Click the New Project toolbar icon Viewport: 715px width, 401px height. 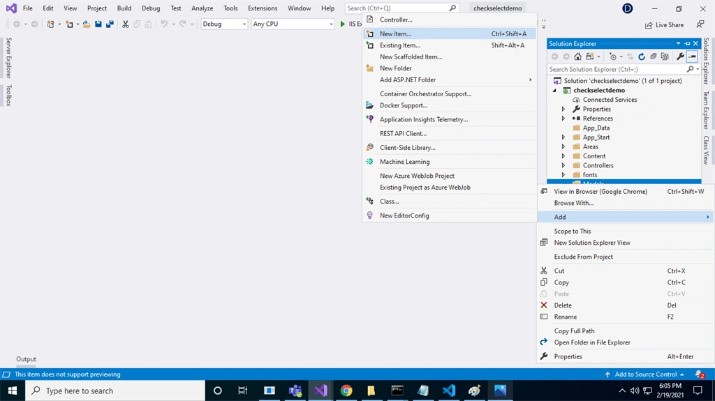click(50, 24)
